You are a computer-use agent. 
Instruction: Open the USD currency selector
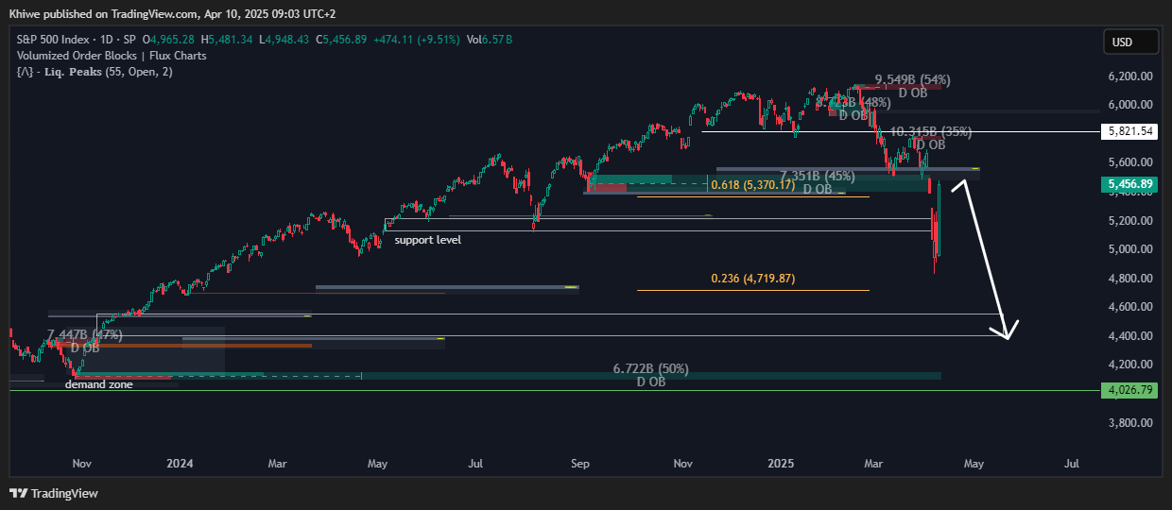(x=1130, y=42)
